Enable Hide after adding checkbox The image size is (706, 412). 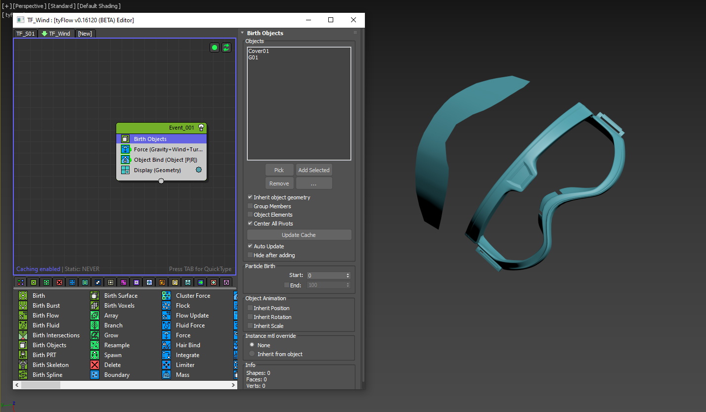pos(250,255)
